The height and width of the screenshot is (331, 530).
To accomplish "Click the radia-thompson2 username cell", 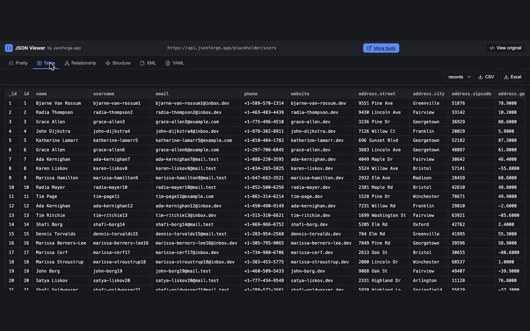I will click(121, 112).
